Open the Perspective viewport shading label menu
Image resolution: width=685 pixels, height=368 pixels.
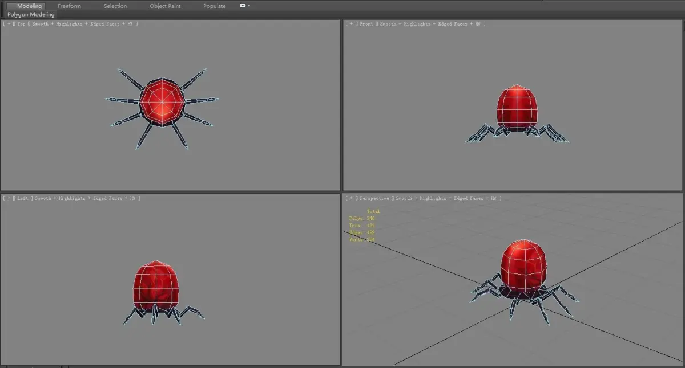point(447,198)
